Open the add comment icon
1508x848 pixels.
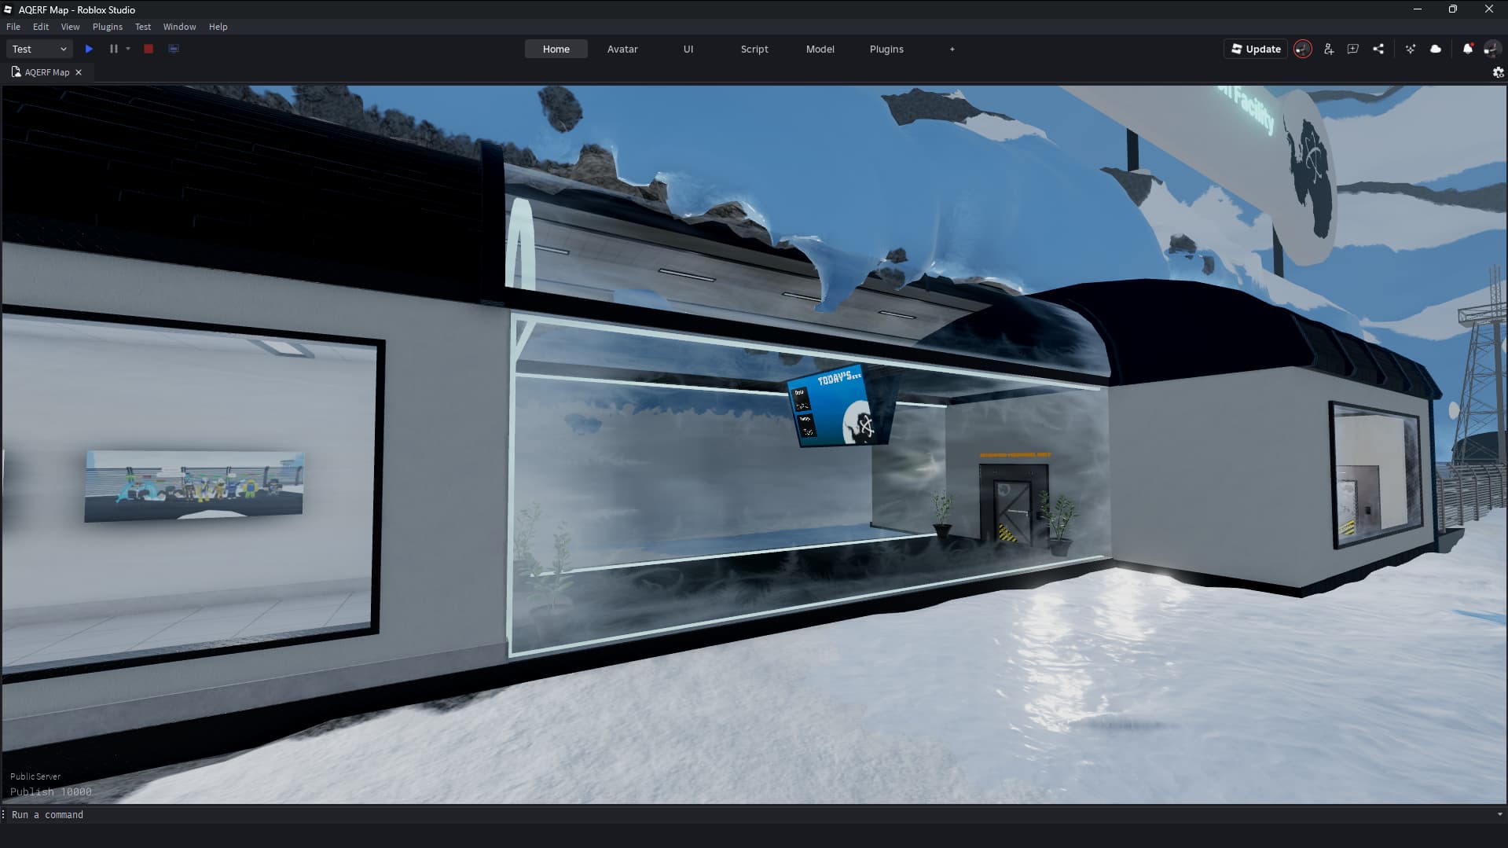pos(1352,49)
